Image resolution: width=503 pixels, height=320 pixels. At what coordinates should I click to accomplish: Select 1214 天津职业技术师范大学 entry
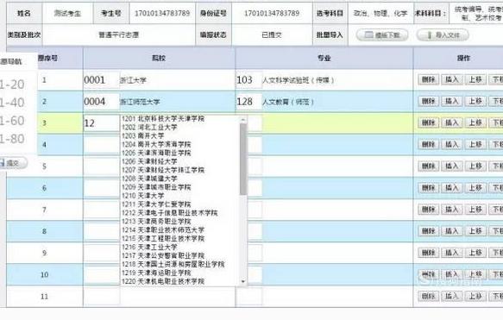click(163, 230)
